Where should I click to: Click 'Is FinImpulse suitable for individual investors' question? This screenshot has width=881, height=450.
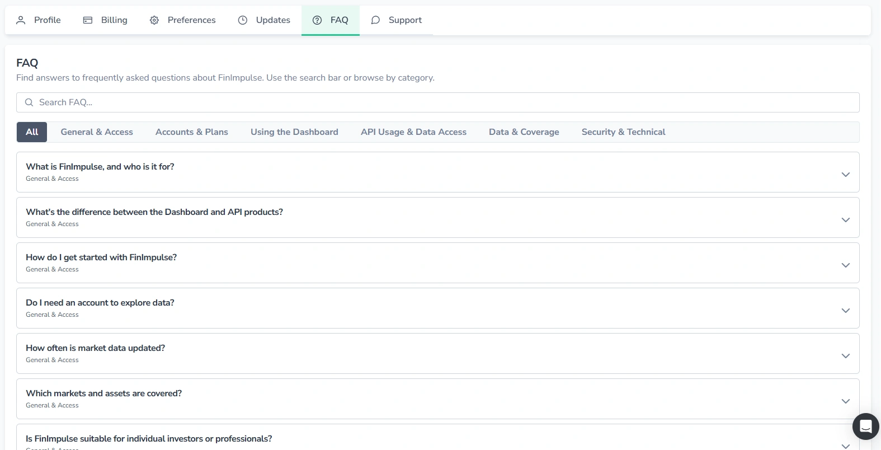(x=149, y=439)
